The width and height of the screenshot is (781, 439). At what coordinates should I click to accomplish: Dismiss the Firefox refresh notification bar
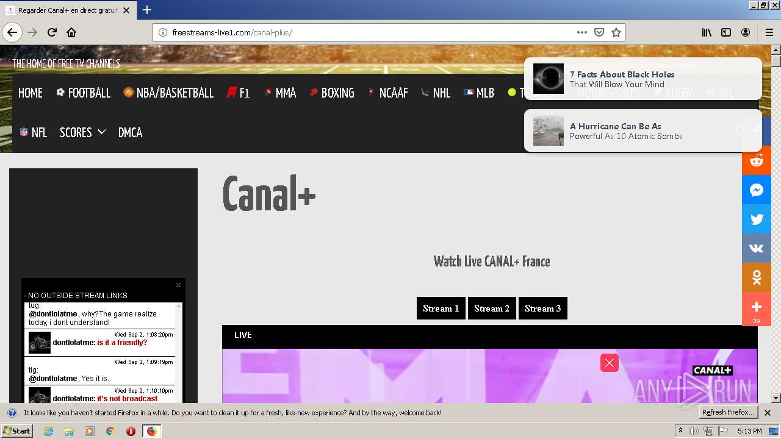click(x=768, y=413)
